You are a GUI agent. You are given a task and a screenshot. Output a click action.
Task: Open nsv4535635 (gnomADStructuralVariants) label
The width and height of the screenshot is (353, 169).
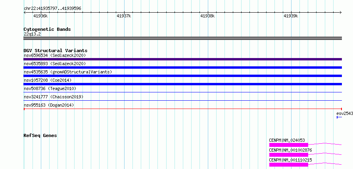point(68,72)
